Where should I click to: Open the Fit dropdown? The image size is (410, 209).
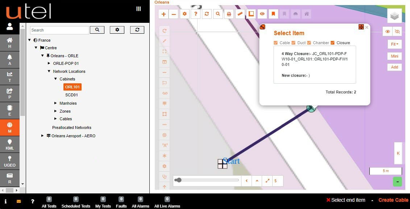(394, 44)
